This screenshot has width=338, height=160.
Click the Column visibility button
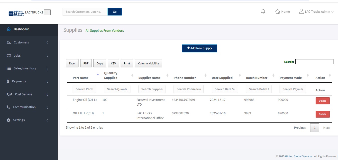(x=148, y=63)
